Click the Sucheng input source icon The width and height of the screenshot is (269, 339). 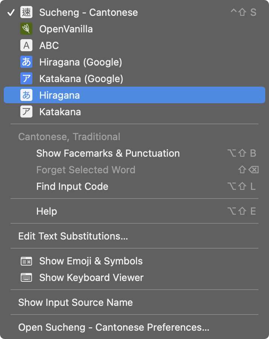(x=26, y=12)
